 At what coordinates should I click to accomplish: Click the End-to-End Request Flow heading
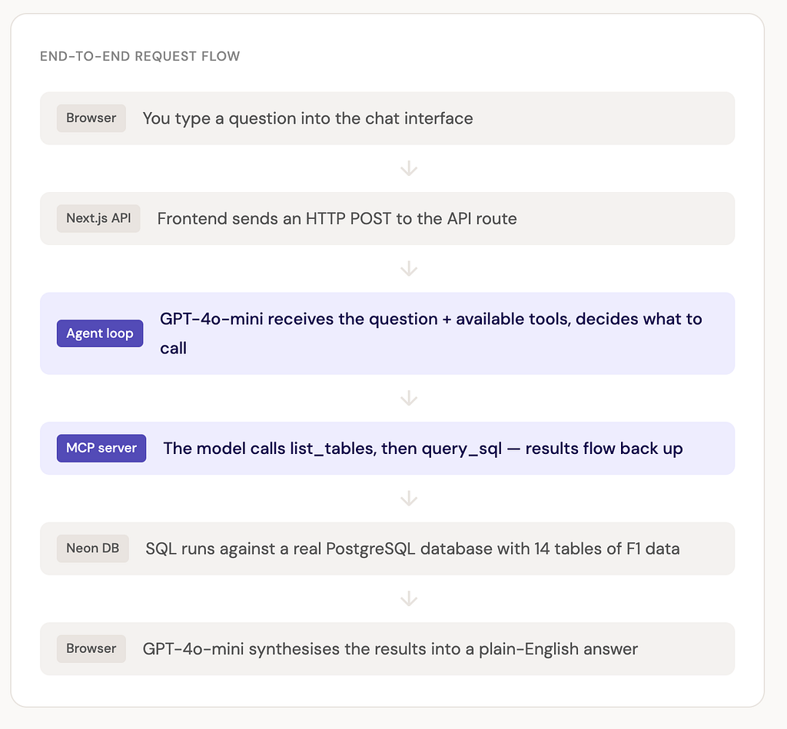pos(140,56)
